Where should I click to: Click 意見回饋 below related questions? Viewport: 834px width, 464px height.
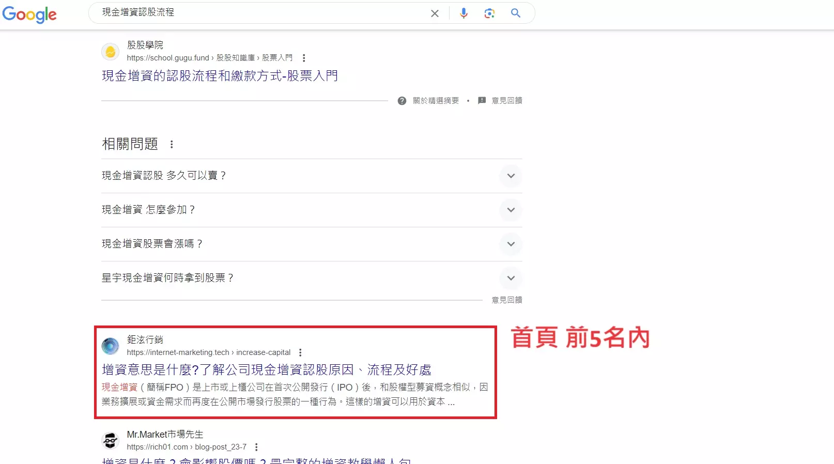coord(506,300)
